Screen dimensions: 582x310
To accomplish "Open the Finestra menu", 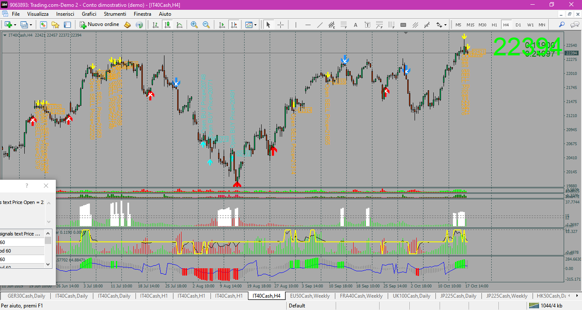I will pos(142,14).
